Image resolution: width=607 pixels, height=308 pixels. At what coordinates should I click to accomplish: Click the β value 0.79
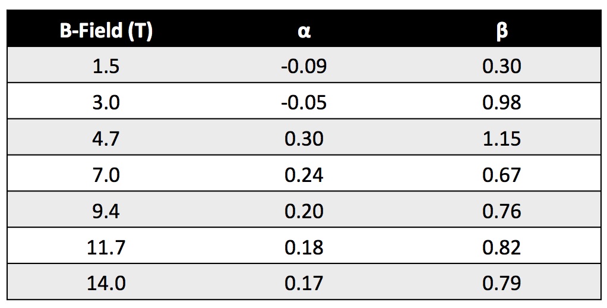[x=501, y=283]
